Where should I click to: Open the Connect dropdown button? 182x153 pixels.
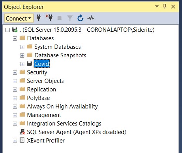point(19,18)
